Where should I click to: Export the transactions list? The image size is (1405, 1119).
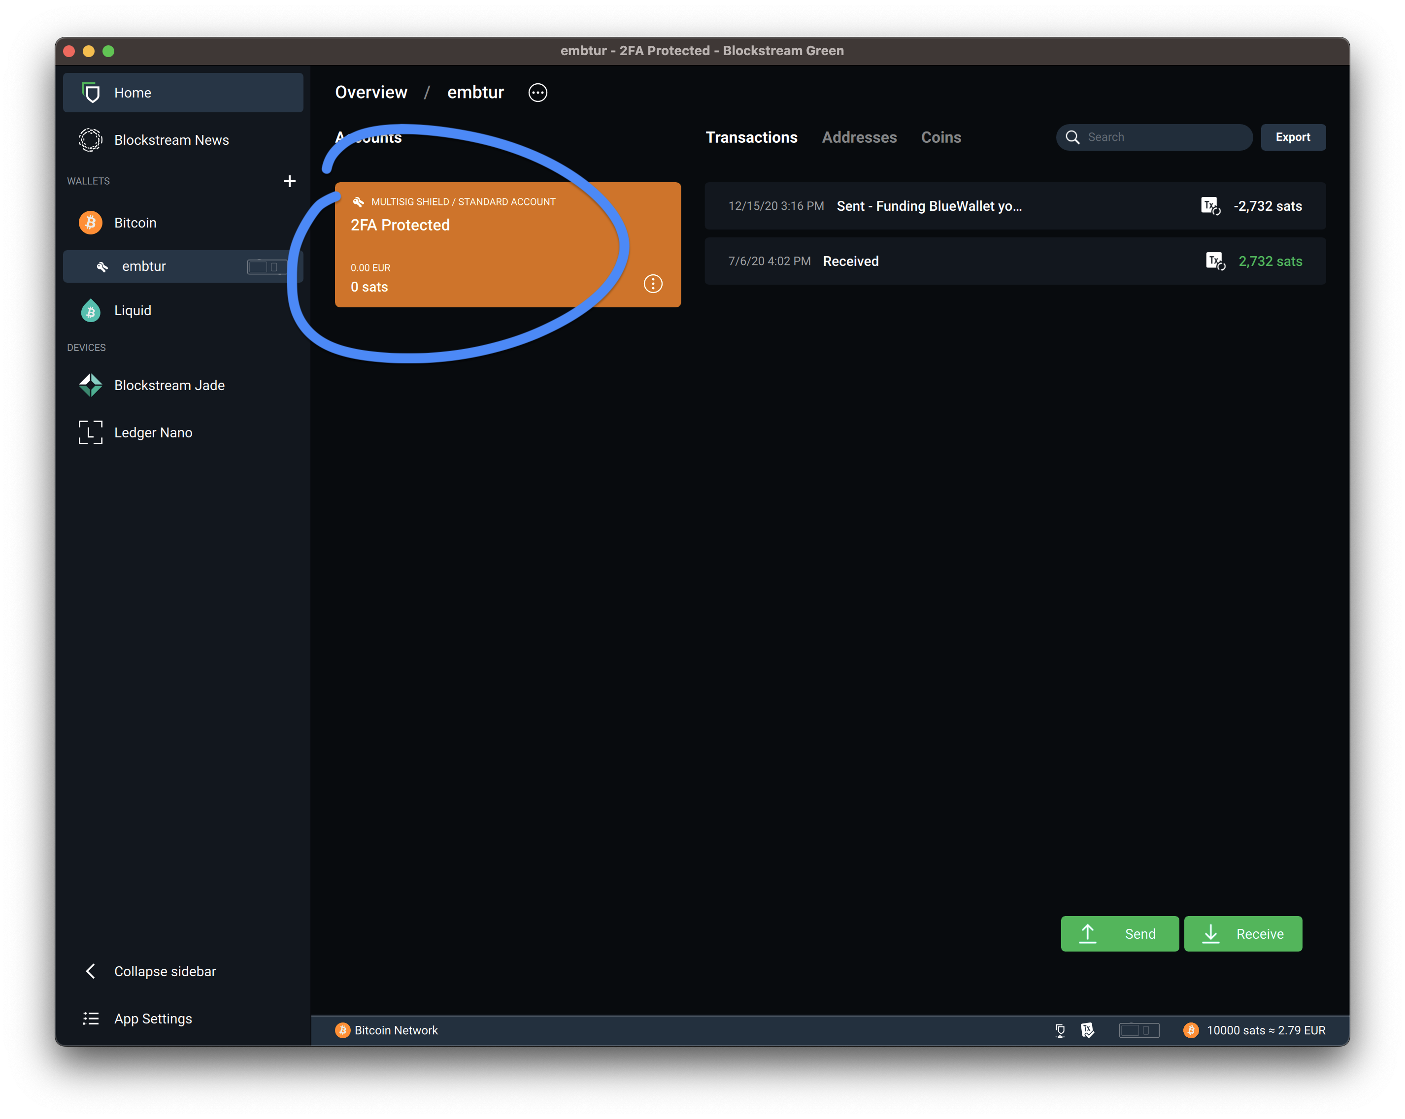(1293, 137)
